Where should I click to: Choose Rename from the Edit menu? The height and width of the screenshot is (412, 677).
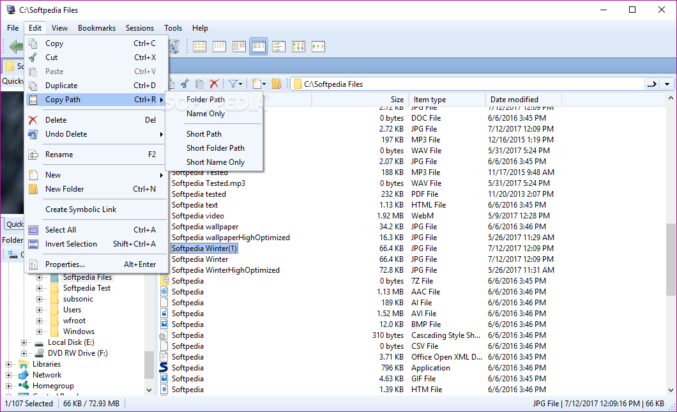point(96,155)
